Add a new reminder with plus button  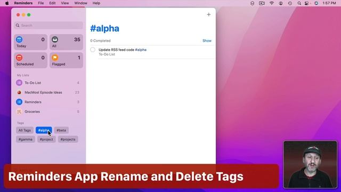(208, 14)
